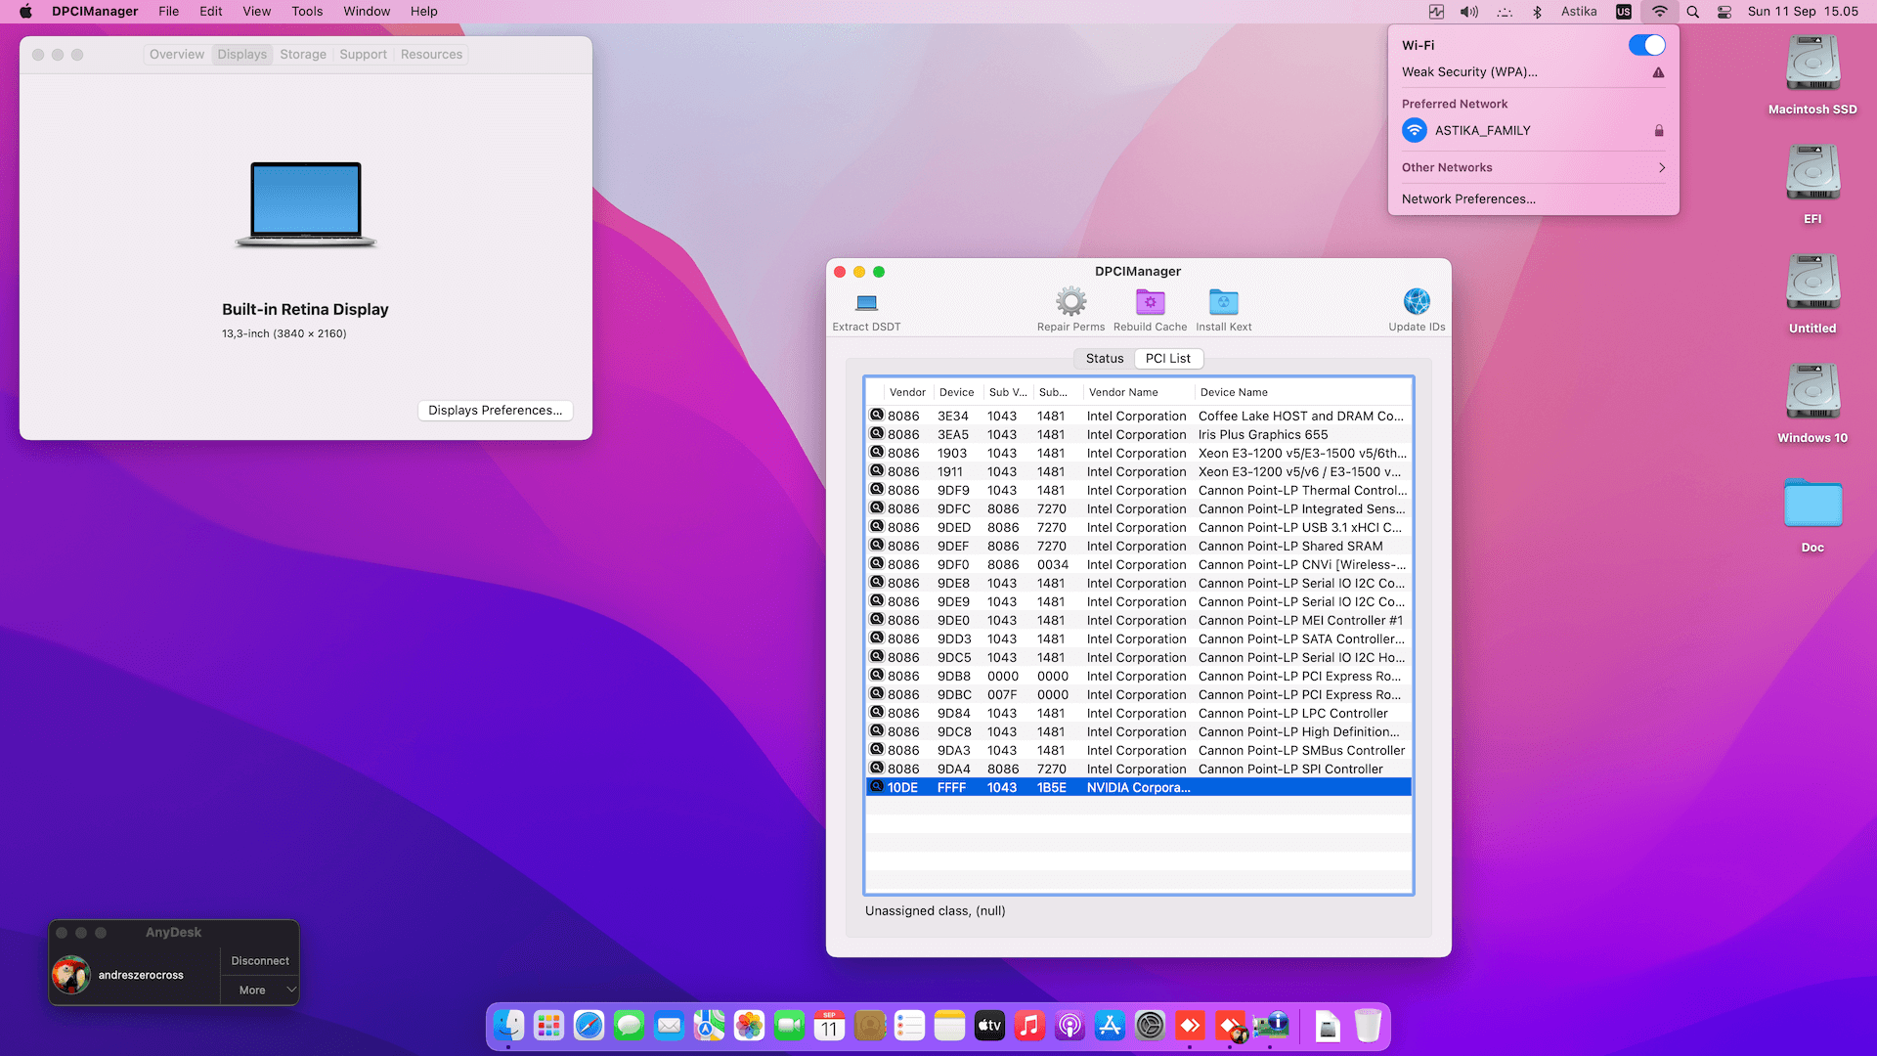Click the Repair Perms gear icon
Image resolution: width=1877 pixels, height=1056 pixels.
(1070, 302)
